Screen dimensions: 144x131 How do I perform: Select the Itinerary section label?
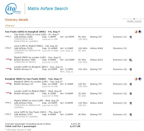click(x=10, y=25)
